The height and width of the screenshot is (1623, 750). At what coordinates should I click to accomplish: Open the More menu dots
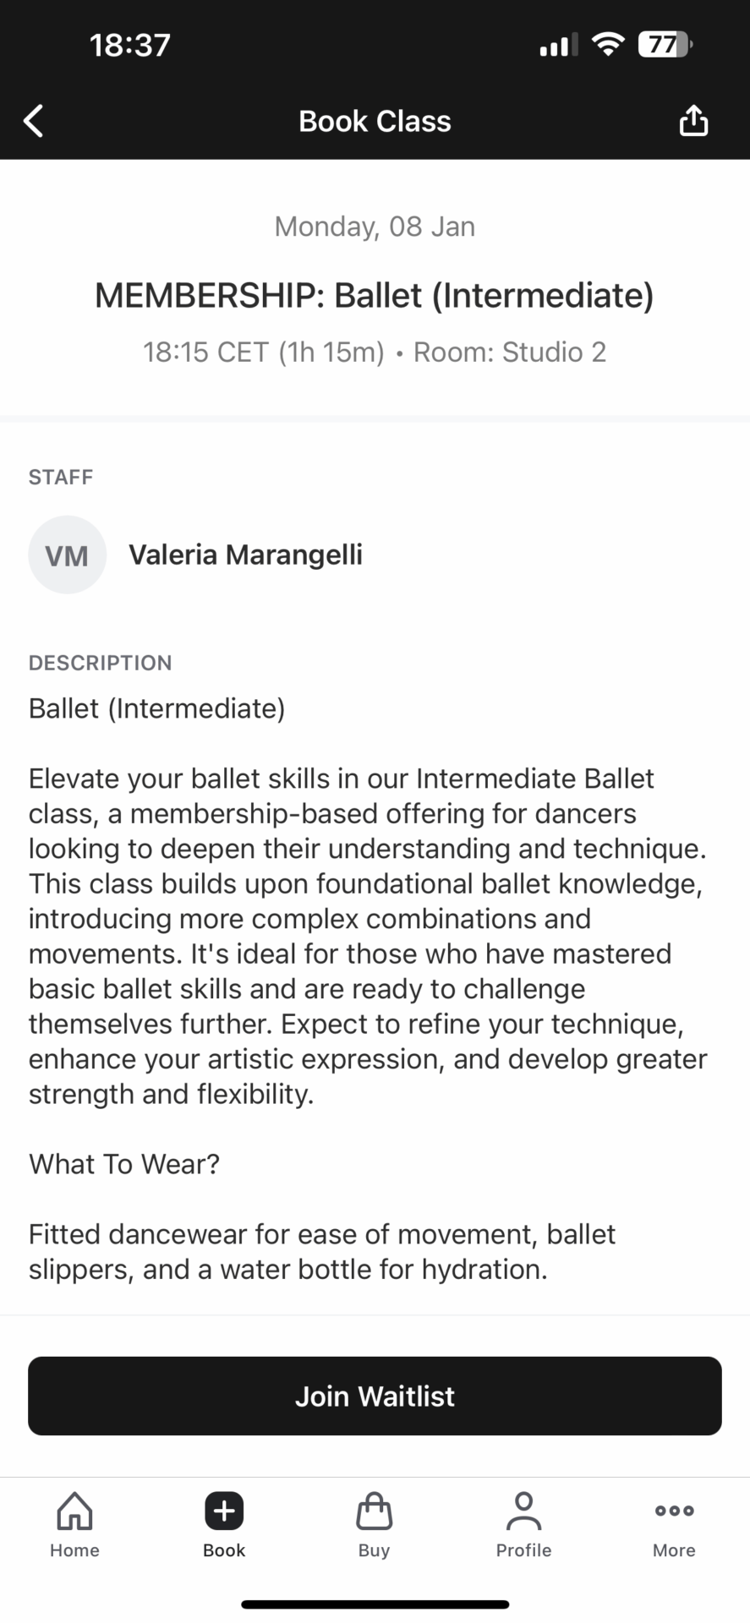(x=674, y=1524)
